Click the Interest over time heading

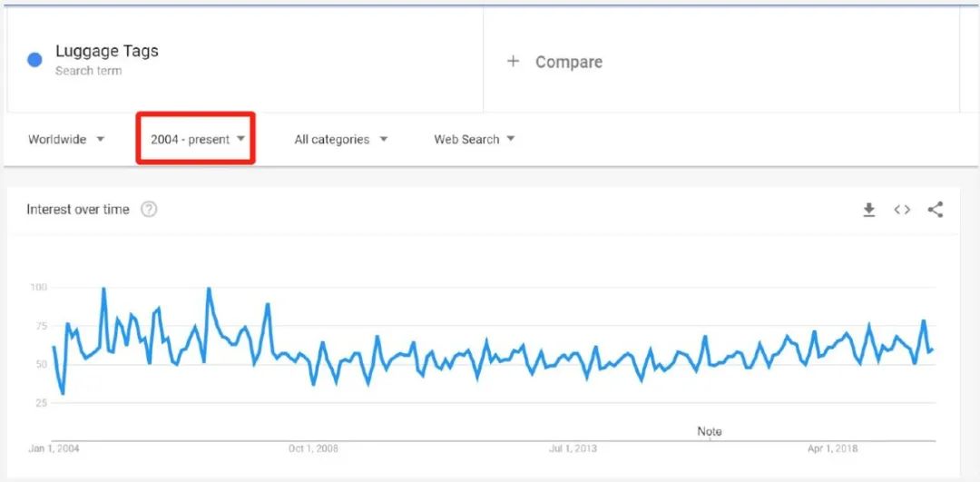point(78,210)
